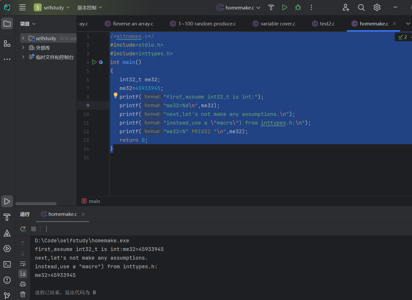Expand the selfstudy project tree node
This screenshot has width=412, height=300.
coord(23,38)
